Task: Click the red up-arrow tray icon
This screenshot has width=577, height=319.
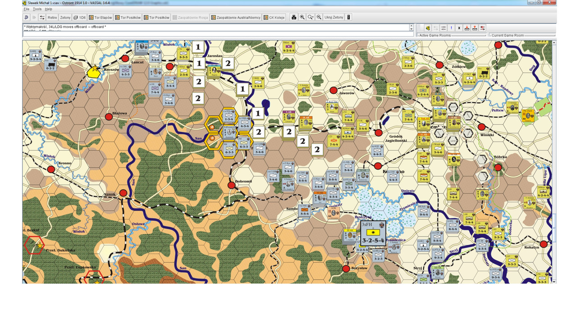Action: point(475,28)
